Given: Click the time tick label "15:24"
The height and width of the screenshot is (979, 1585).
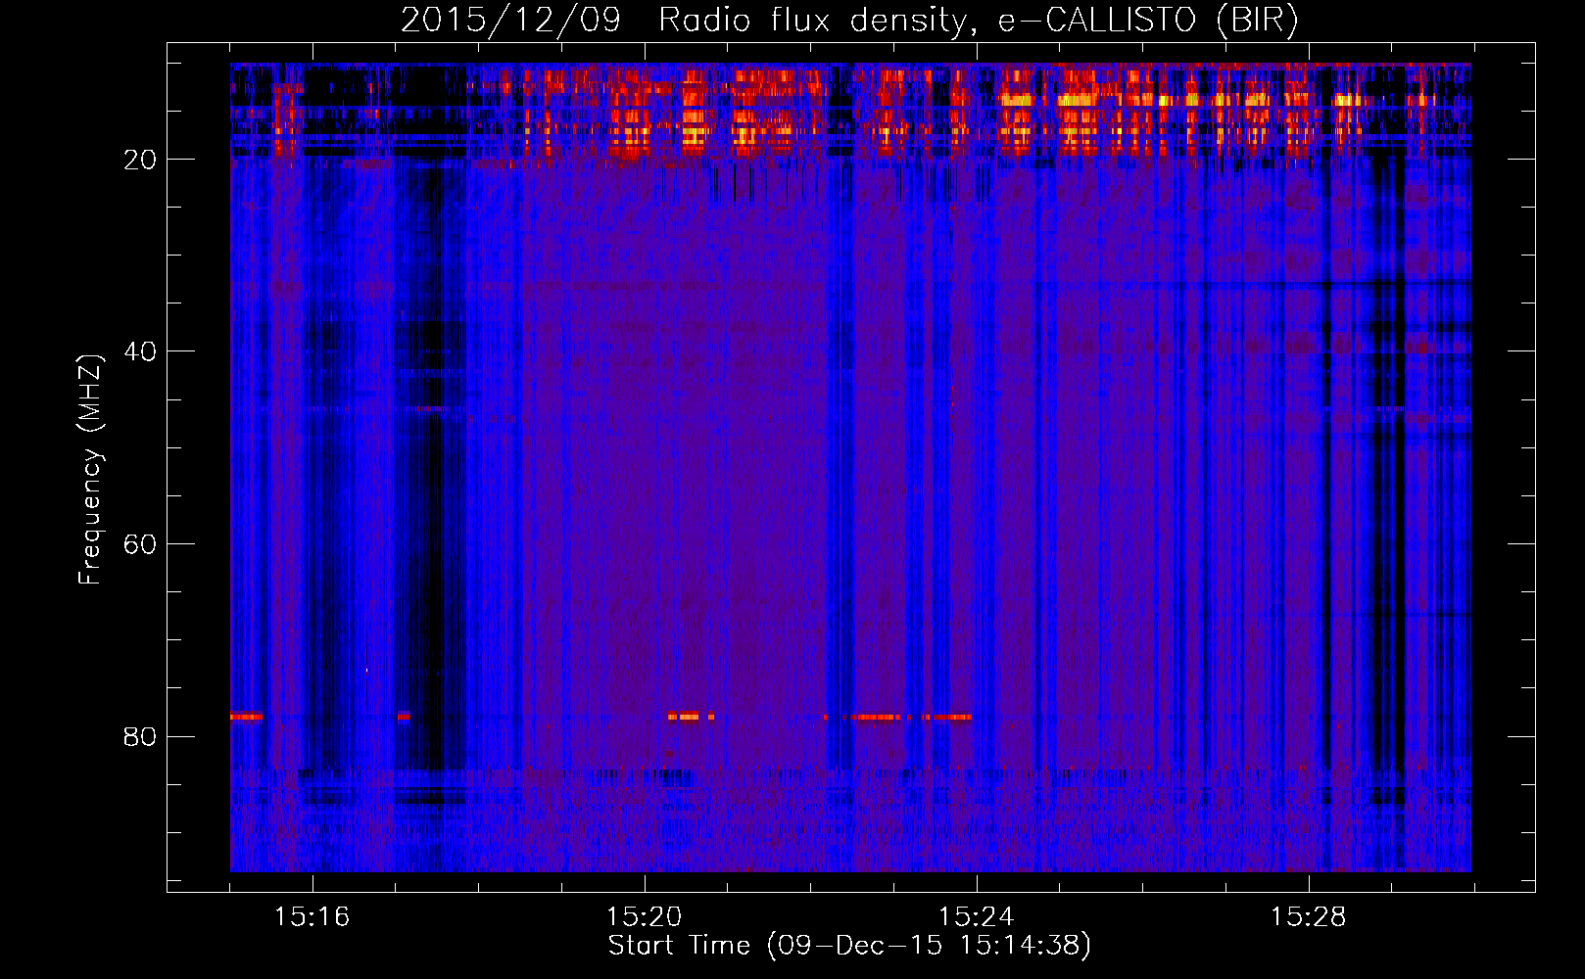Looking at the screenshot, I should tap(976, 917).
